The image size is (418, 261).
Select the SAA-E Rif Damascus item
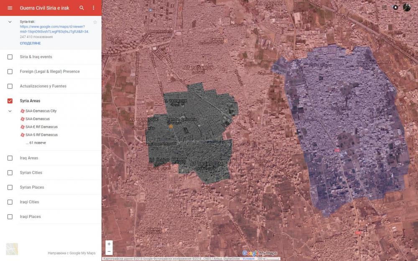(41, 127)
